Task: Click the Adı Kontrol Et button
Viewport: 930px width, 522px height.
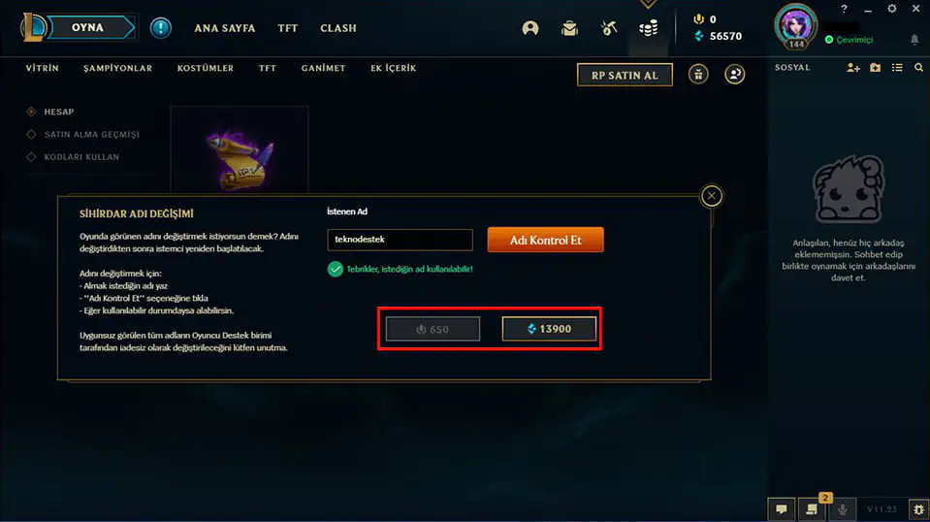Action: point(546,240)
